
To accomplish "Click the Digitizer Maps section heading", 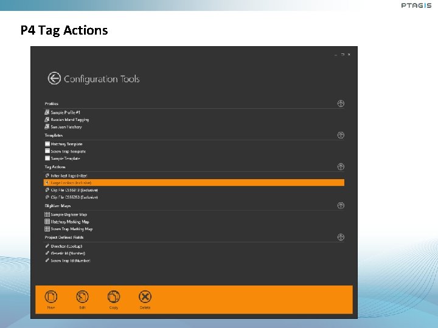I will (x=58, y=205).
